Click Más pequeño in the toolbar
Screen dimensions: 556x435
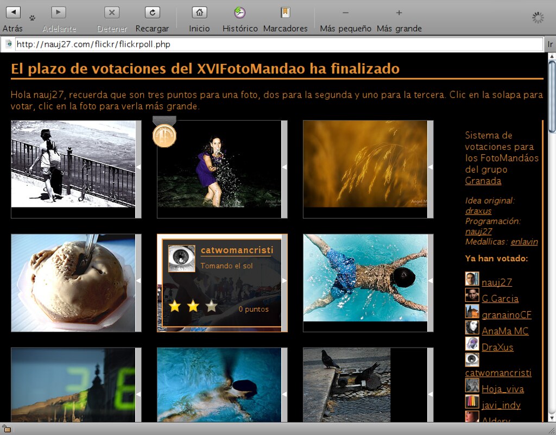pyautogui.click(x=345, y=12)
